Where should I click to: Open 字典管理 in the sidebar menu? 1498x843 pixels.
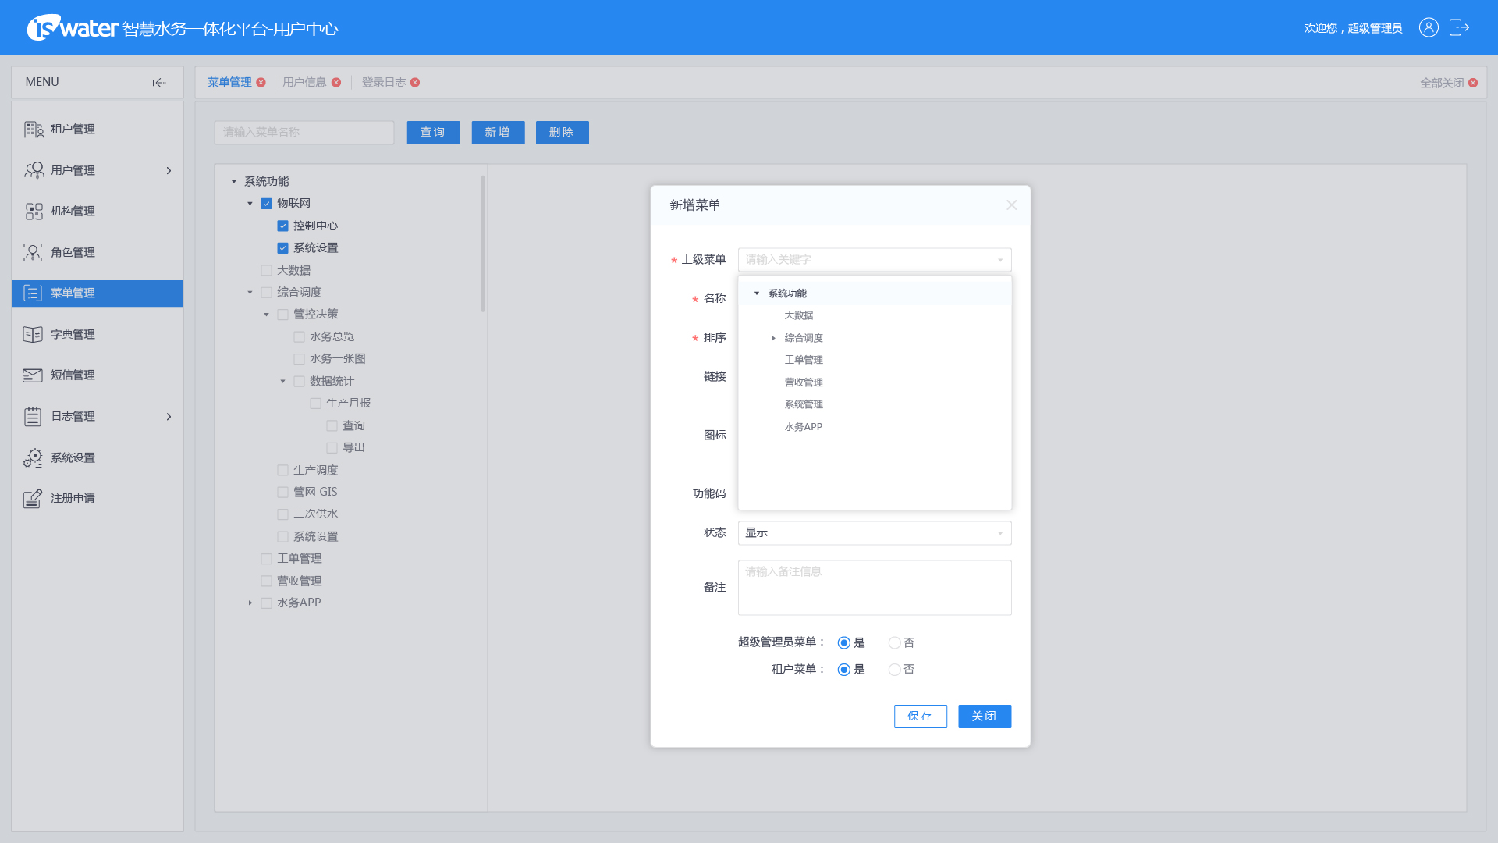98,334
